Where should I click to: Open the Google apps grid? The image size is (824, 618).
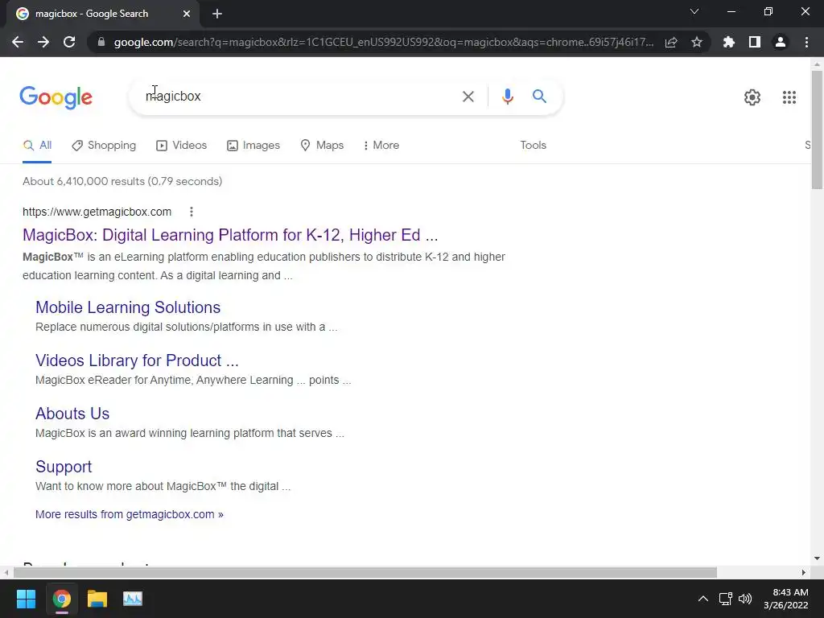(x=789, y=97)
